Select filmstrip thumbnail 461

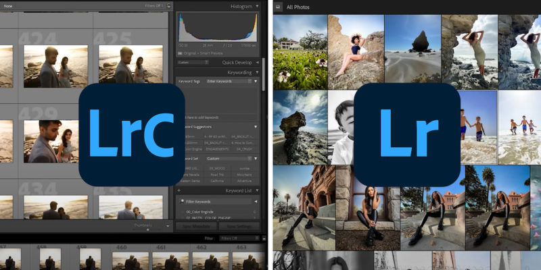(170, 261)
